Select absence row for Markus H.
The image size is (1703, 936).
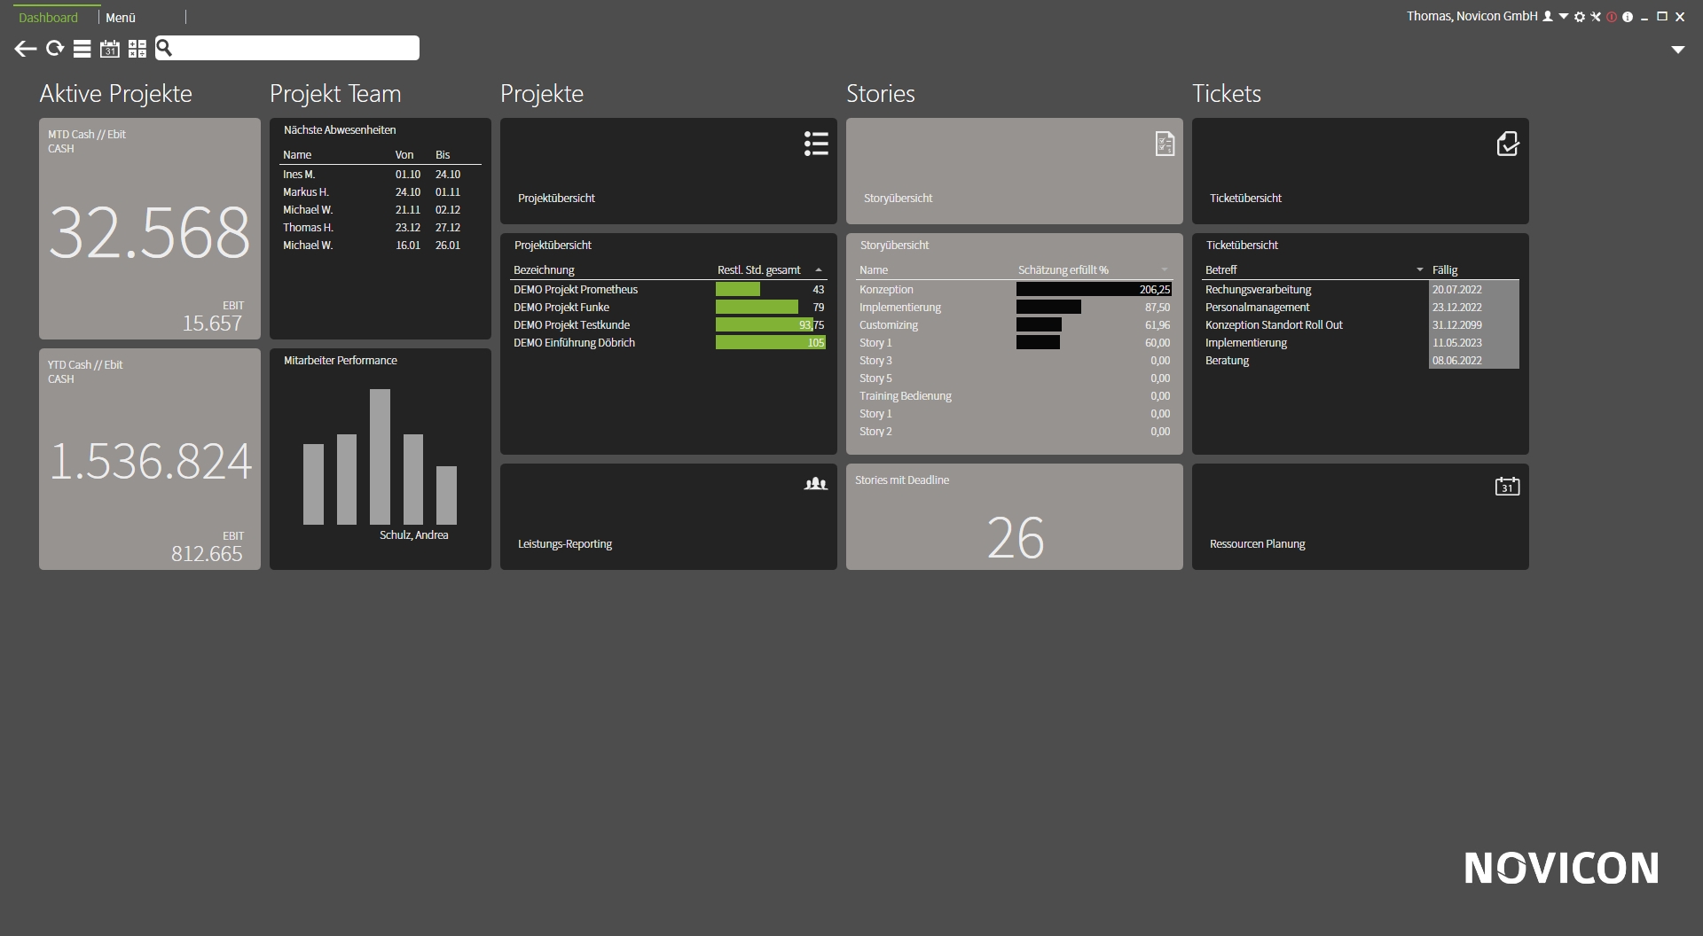(x=381, y=192)
